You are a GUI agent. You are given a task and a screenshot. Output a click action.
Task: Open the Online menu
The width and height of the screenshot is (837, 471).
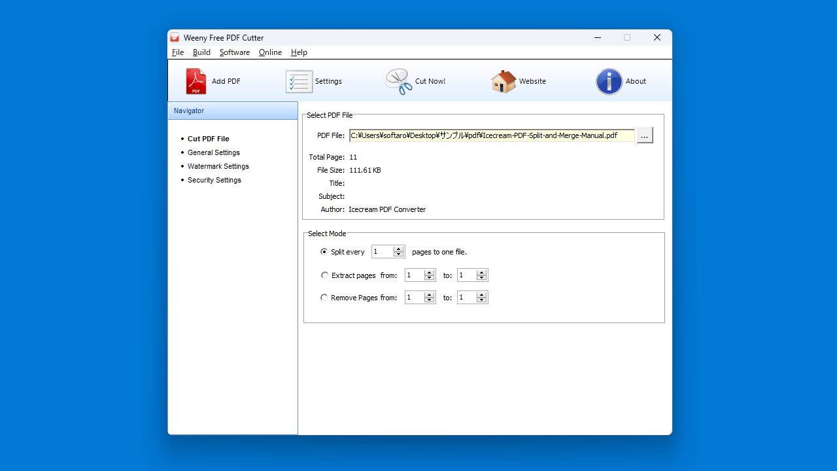270,52
